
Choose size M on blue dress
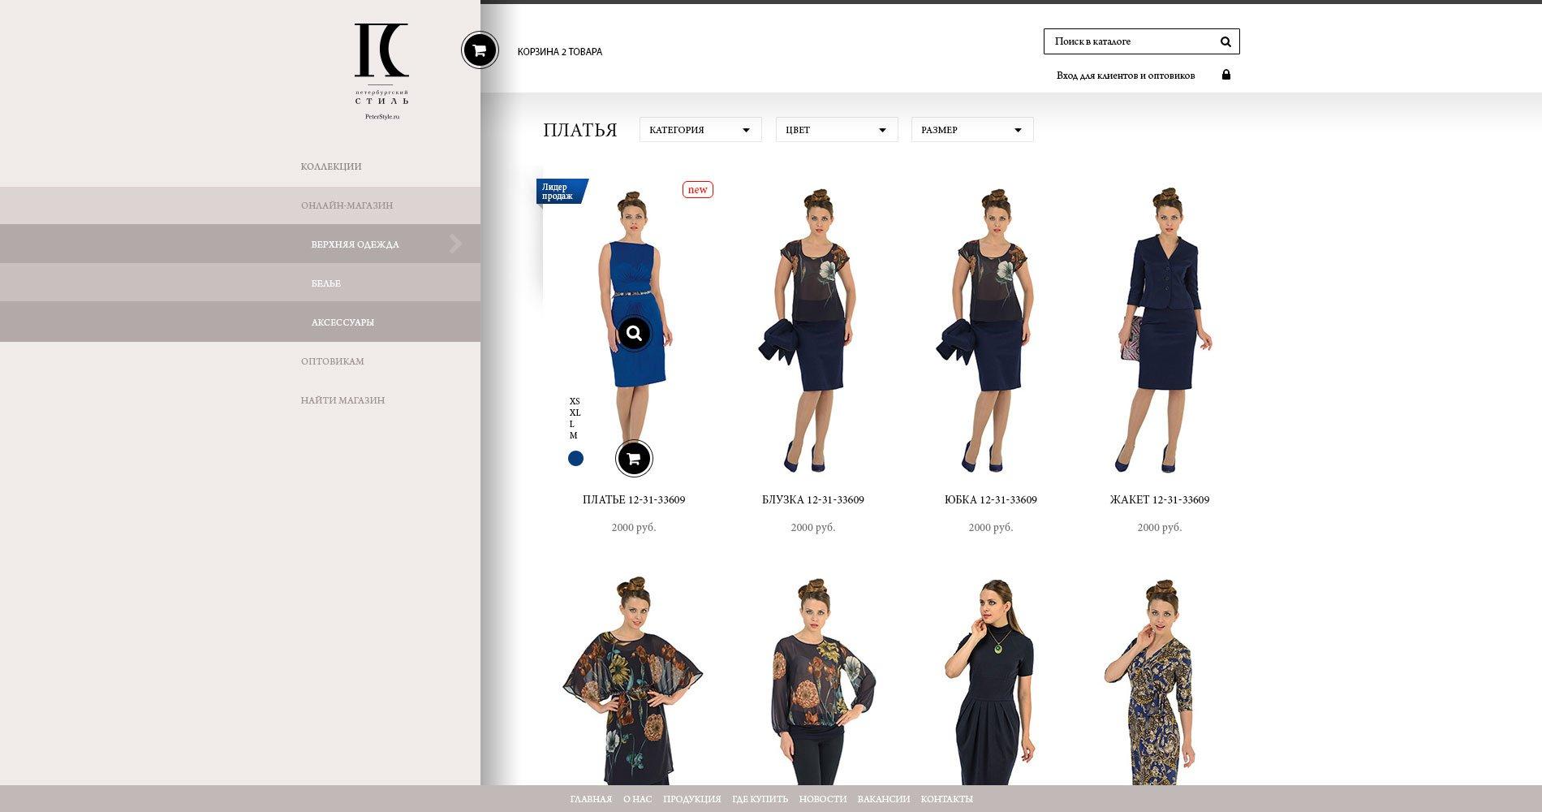pos(573,435)
